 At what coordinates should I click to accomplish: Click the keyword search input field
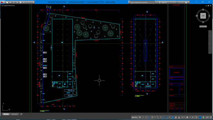tap(141, 2)
